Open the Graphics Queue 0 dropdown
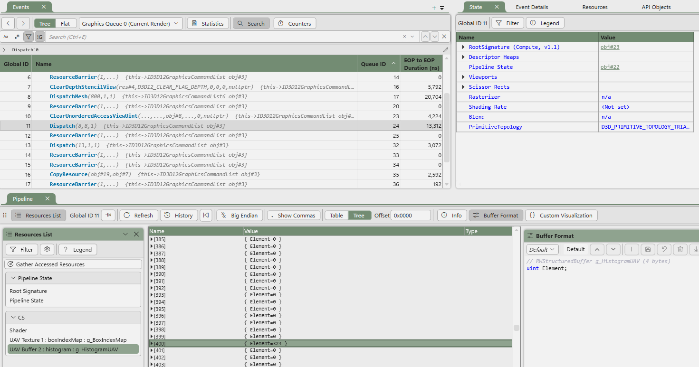699x367 pixels. (131, 23)
